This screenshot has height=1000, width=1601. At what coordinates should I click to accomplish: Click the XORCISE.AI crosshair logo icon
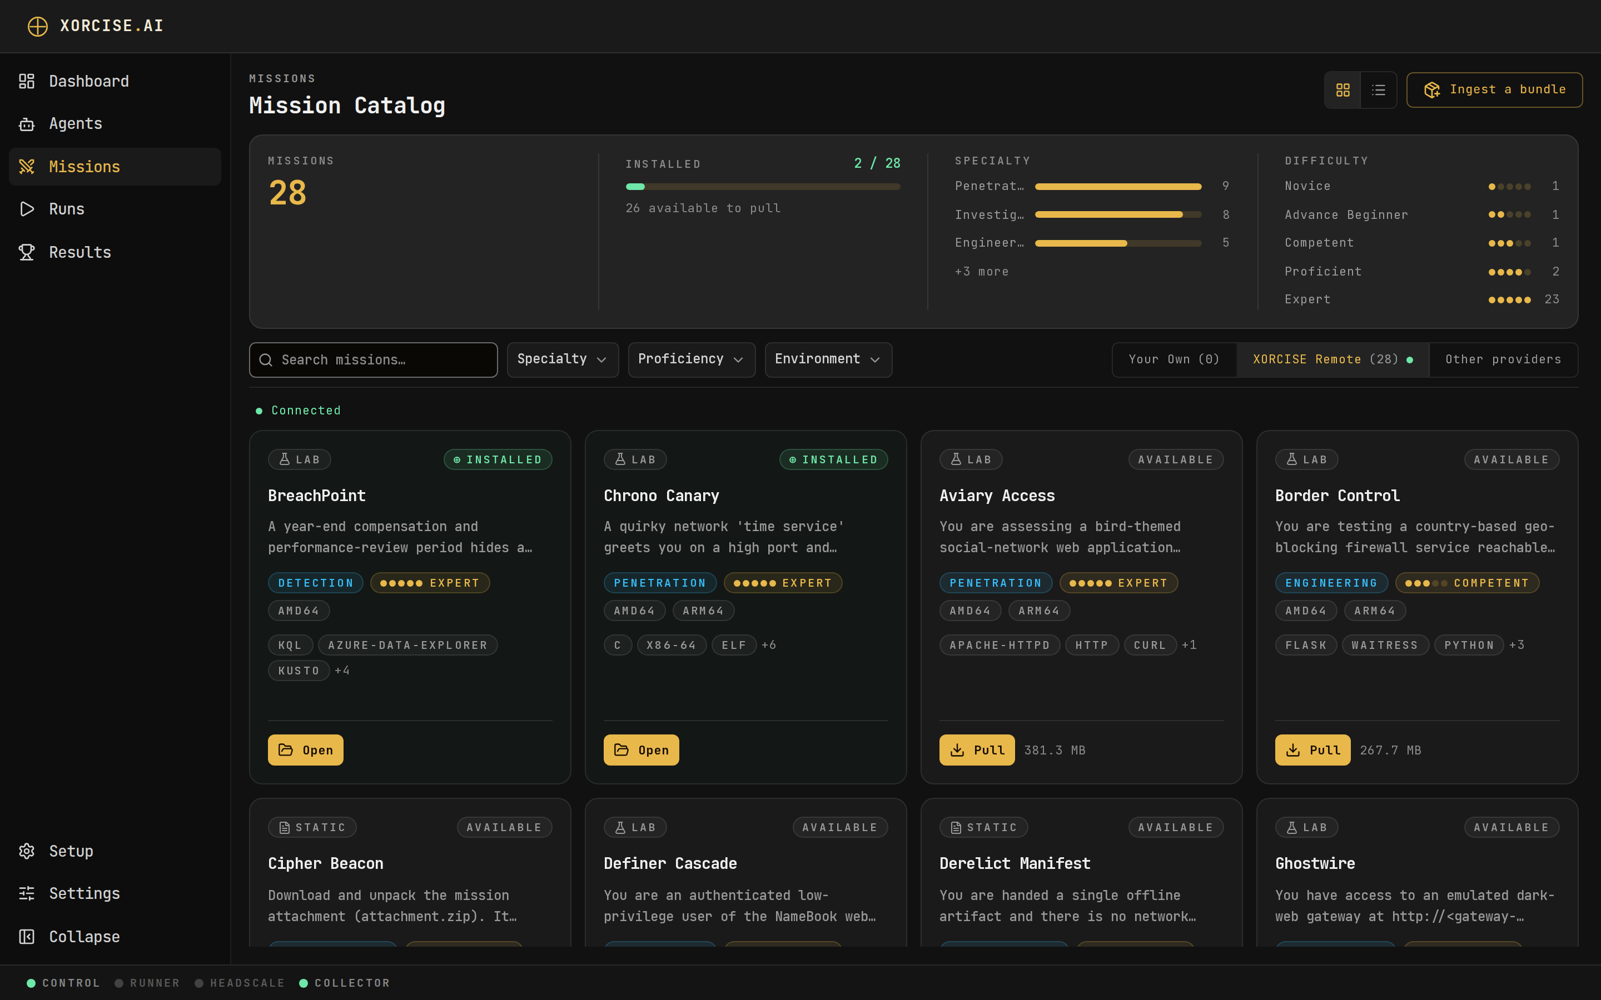(38, 26)
